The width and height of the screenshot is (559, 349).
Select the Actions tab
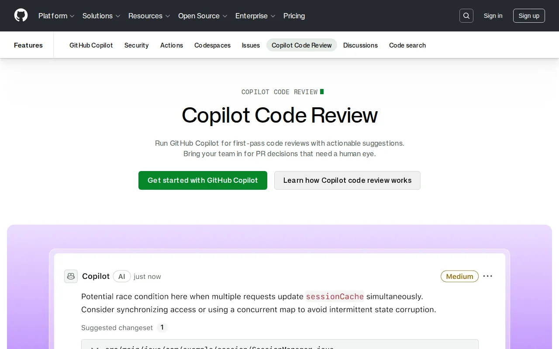[172, 45]
